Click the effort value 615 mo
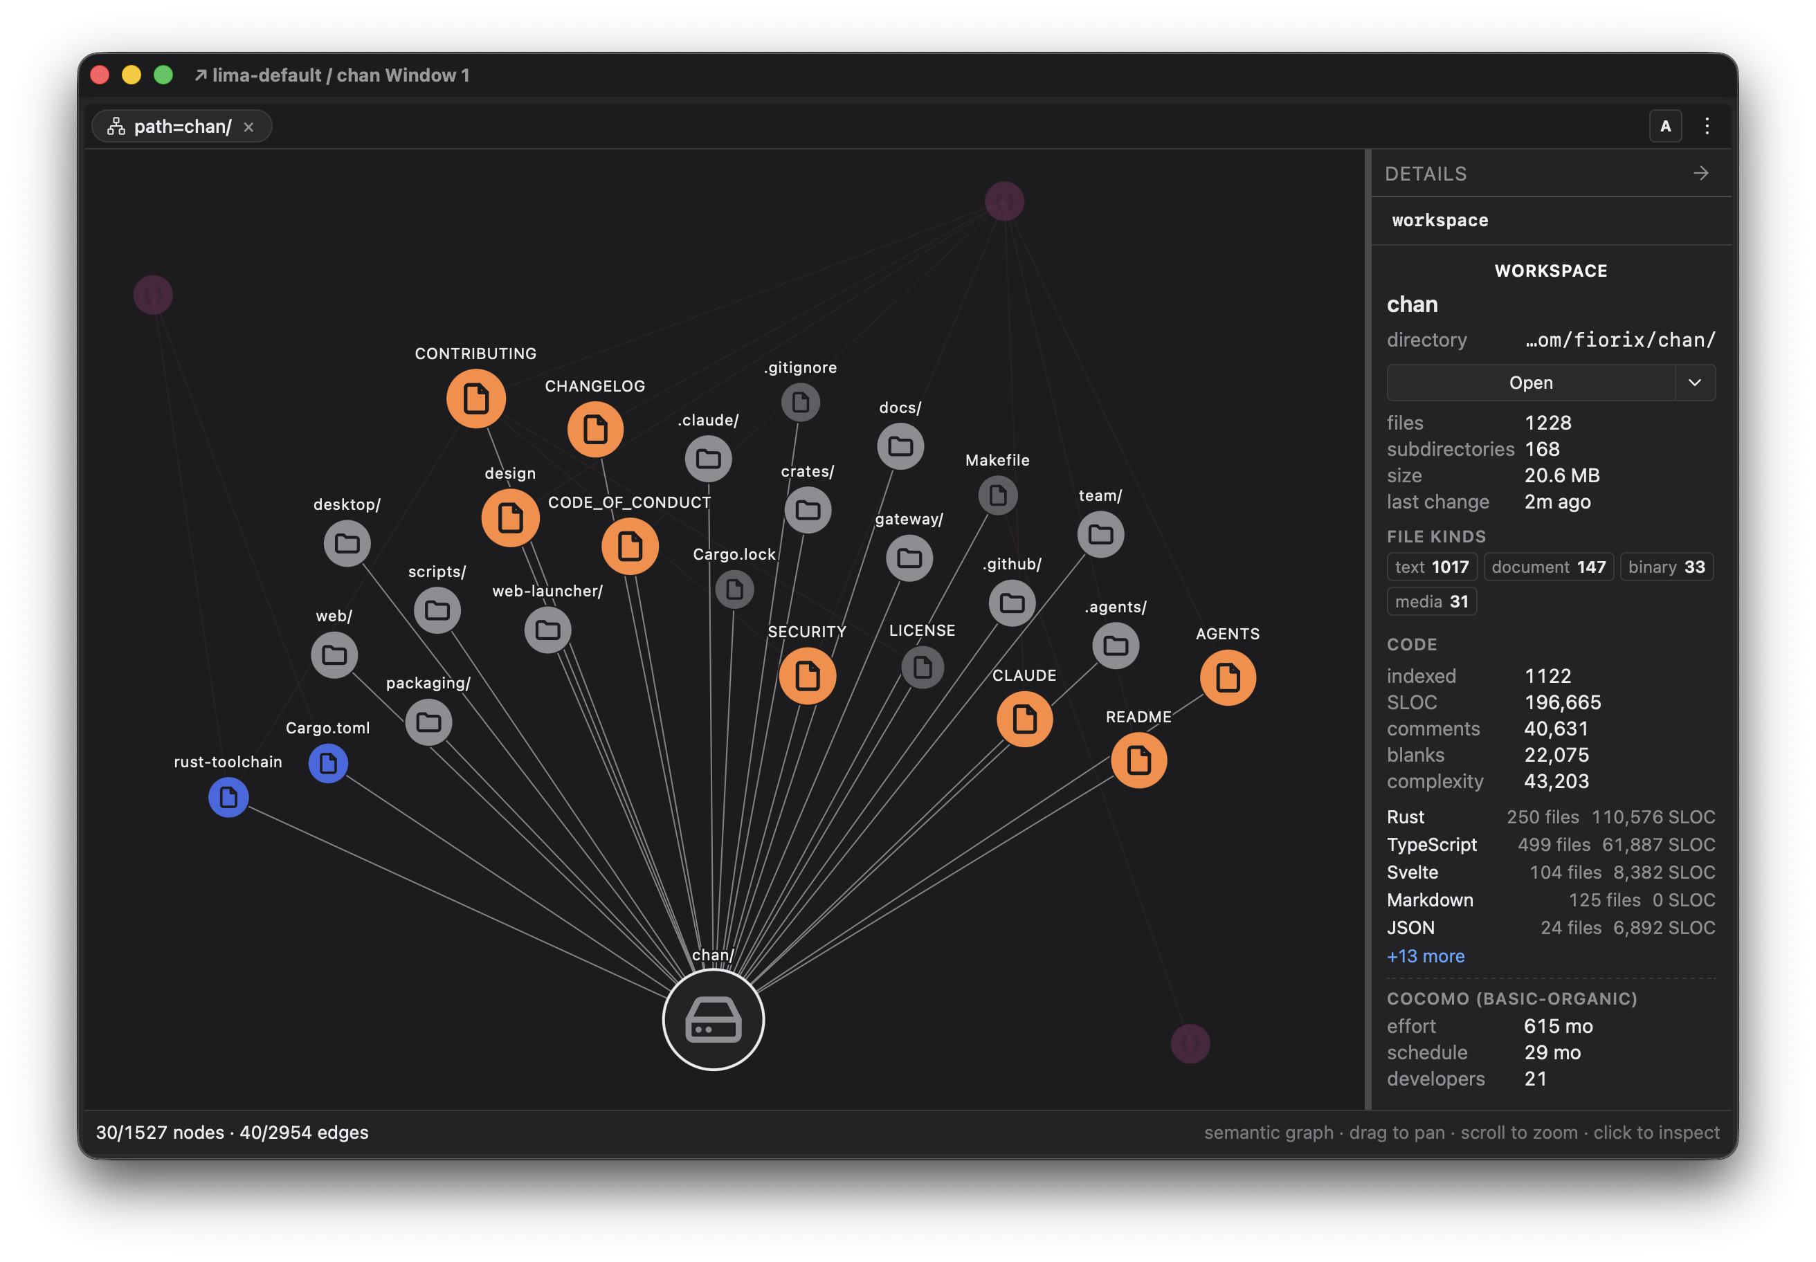This screenshot has height=1262, width=1816. click(1558, 1026)
